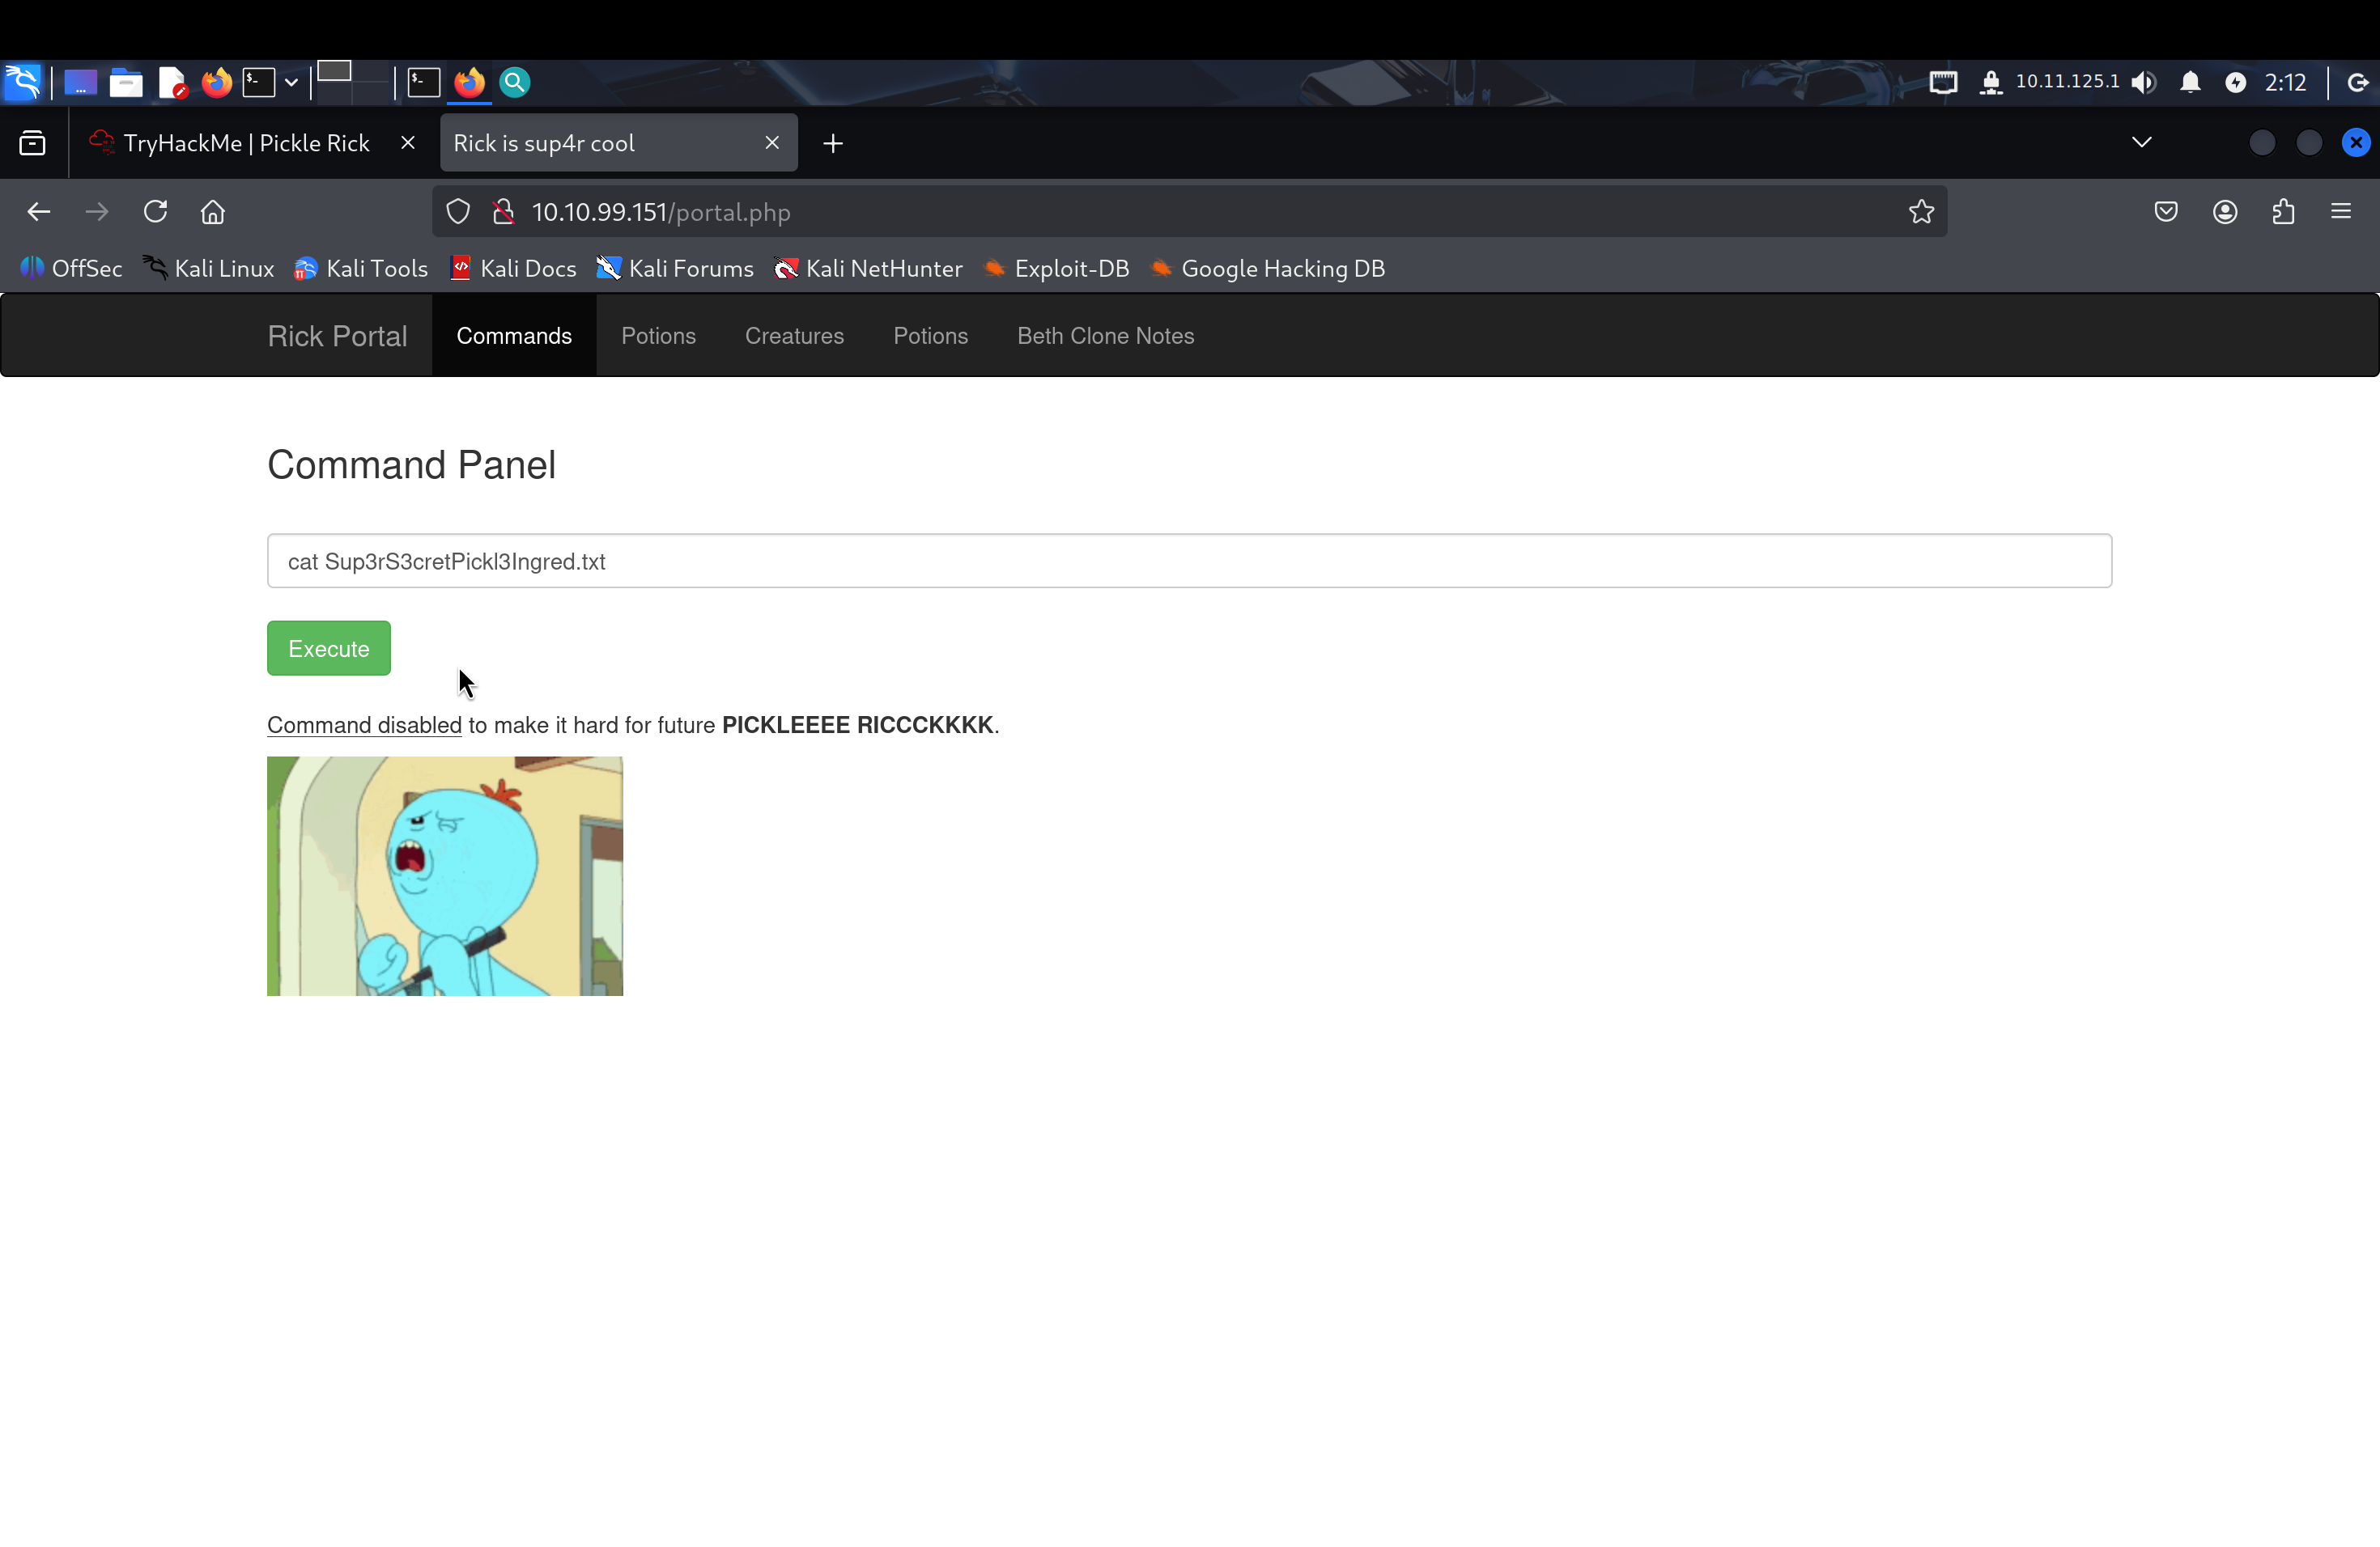Click the underlined Command disabled text
The image size is (2380, 1547).
(x=364, y=726)
